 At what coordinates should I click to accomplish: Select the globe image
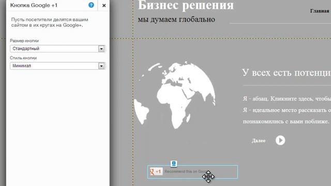175,95
